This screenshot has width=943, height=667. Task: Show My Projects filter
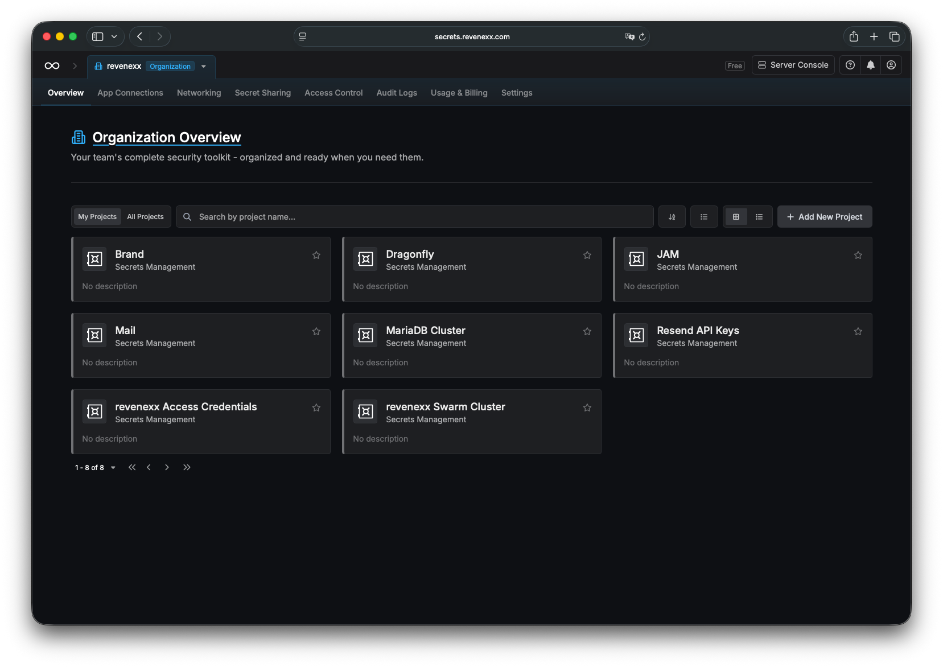97,217
